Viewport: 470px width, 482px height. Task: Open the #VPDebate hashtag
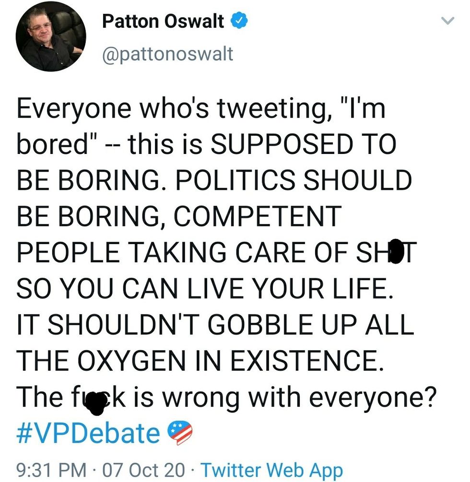(x=88, y=433)
